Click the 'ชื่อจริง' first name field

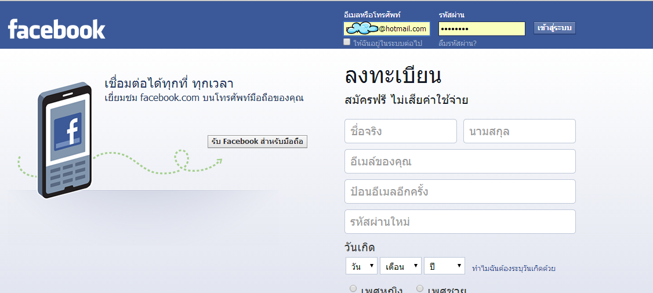401,131
